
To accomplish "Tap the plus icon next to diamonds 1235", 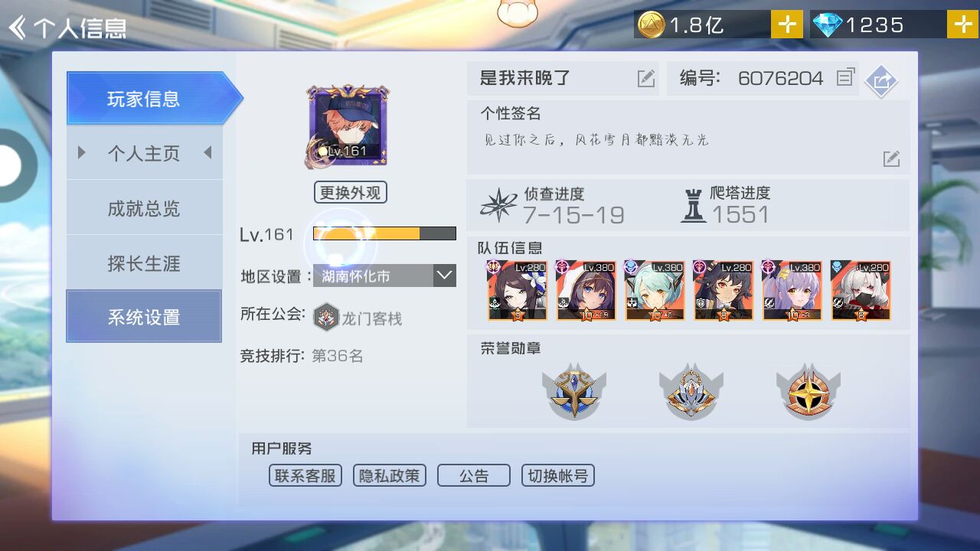I will (962, 24).
